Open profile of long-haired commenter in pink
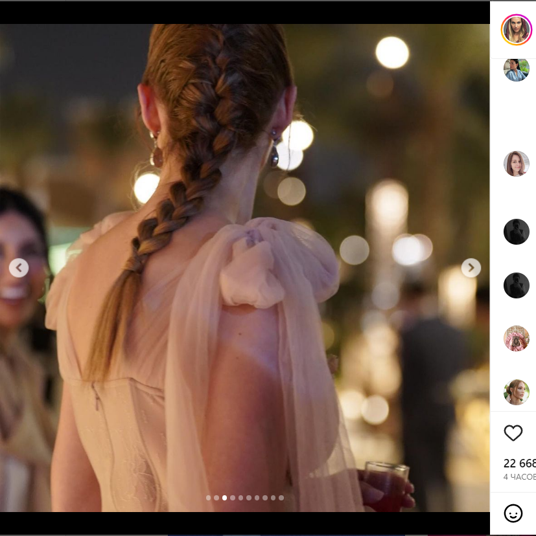The height and width of the screenshot is (536, 536). [x=517, y=164]
